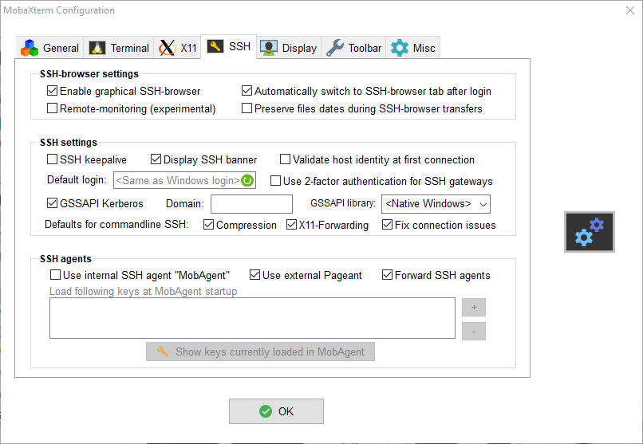643x444 pixels.
Task: Click the Domain text field
Action: click(251, 204)
